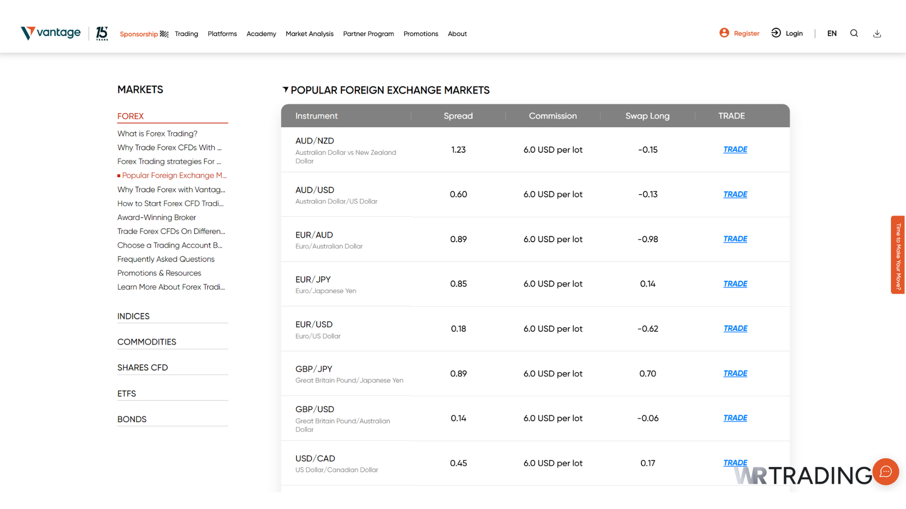Open 'Forex Trading strategies For' sidebar link
This screenshot has width=906, height=509.
tap(169, 162)
